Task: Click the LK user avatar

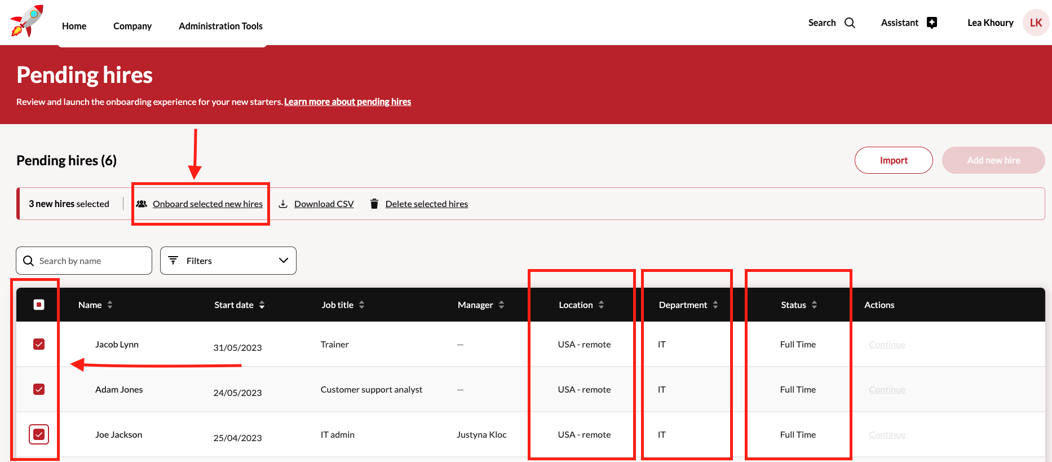Action: 1036,23
